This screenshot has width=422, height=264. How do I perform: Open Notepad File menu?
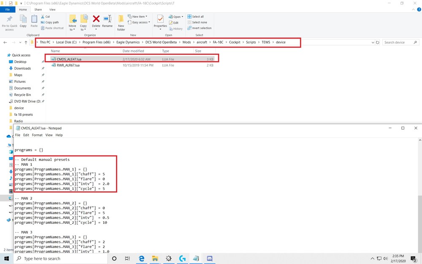point(18,135)
